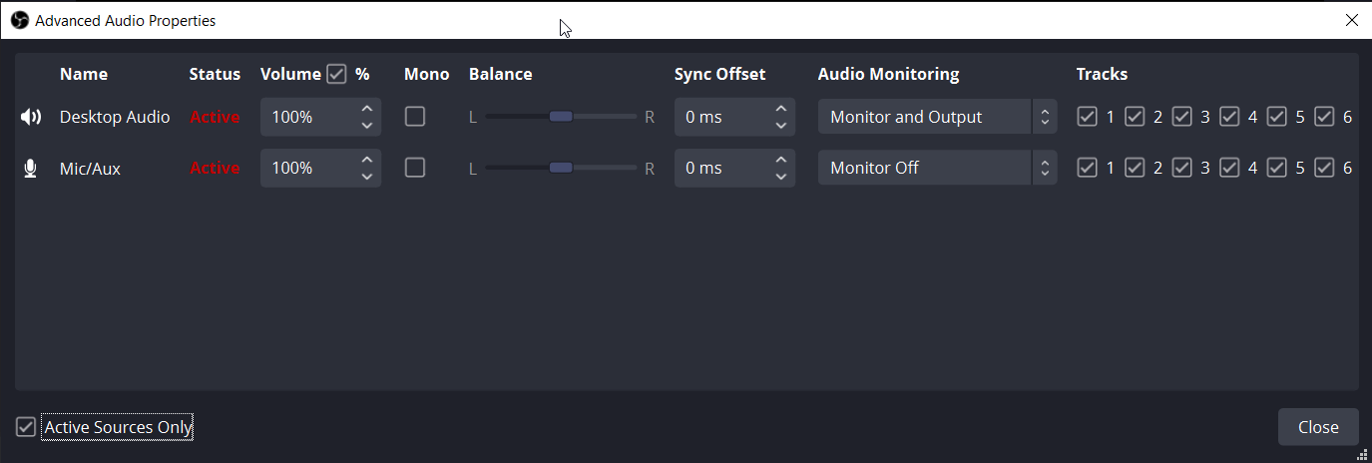Toggle track 5 for Desktop Audio
The width and height of the screenshot is (1372, 463).
tap(1276, 117)
